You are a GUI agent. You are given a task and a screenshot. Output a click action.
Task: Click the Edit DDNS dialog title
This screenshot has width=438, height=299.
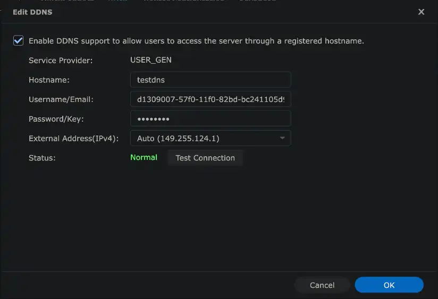pyautogui.click(x=32, y=12)
